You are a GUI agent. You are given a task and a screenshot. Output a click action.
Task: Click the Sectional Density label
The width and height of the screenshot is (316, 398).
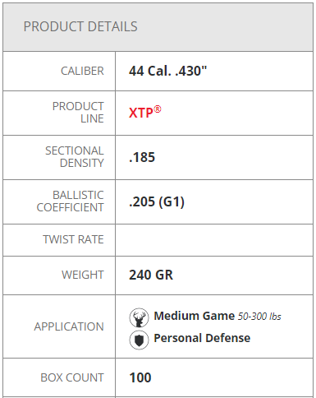pyautogui.click(x=75, y=157)
